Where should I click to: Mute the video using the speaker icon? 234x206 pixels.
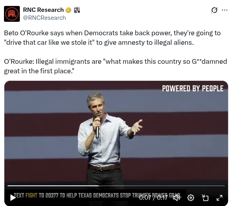(176, 198)
